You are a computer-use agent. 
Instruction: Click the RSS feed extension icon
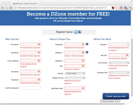pos(126,8)
